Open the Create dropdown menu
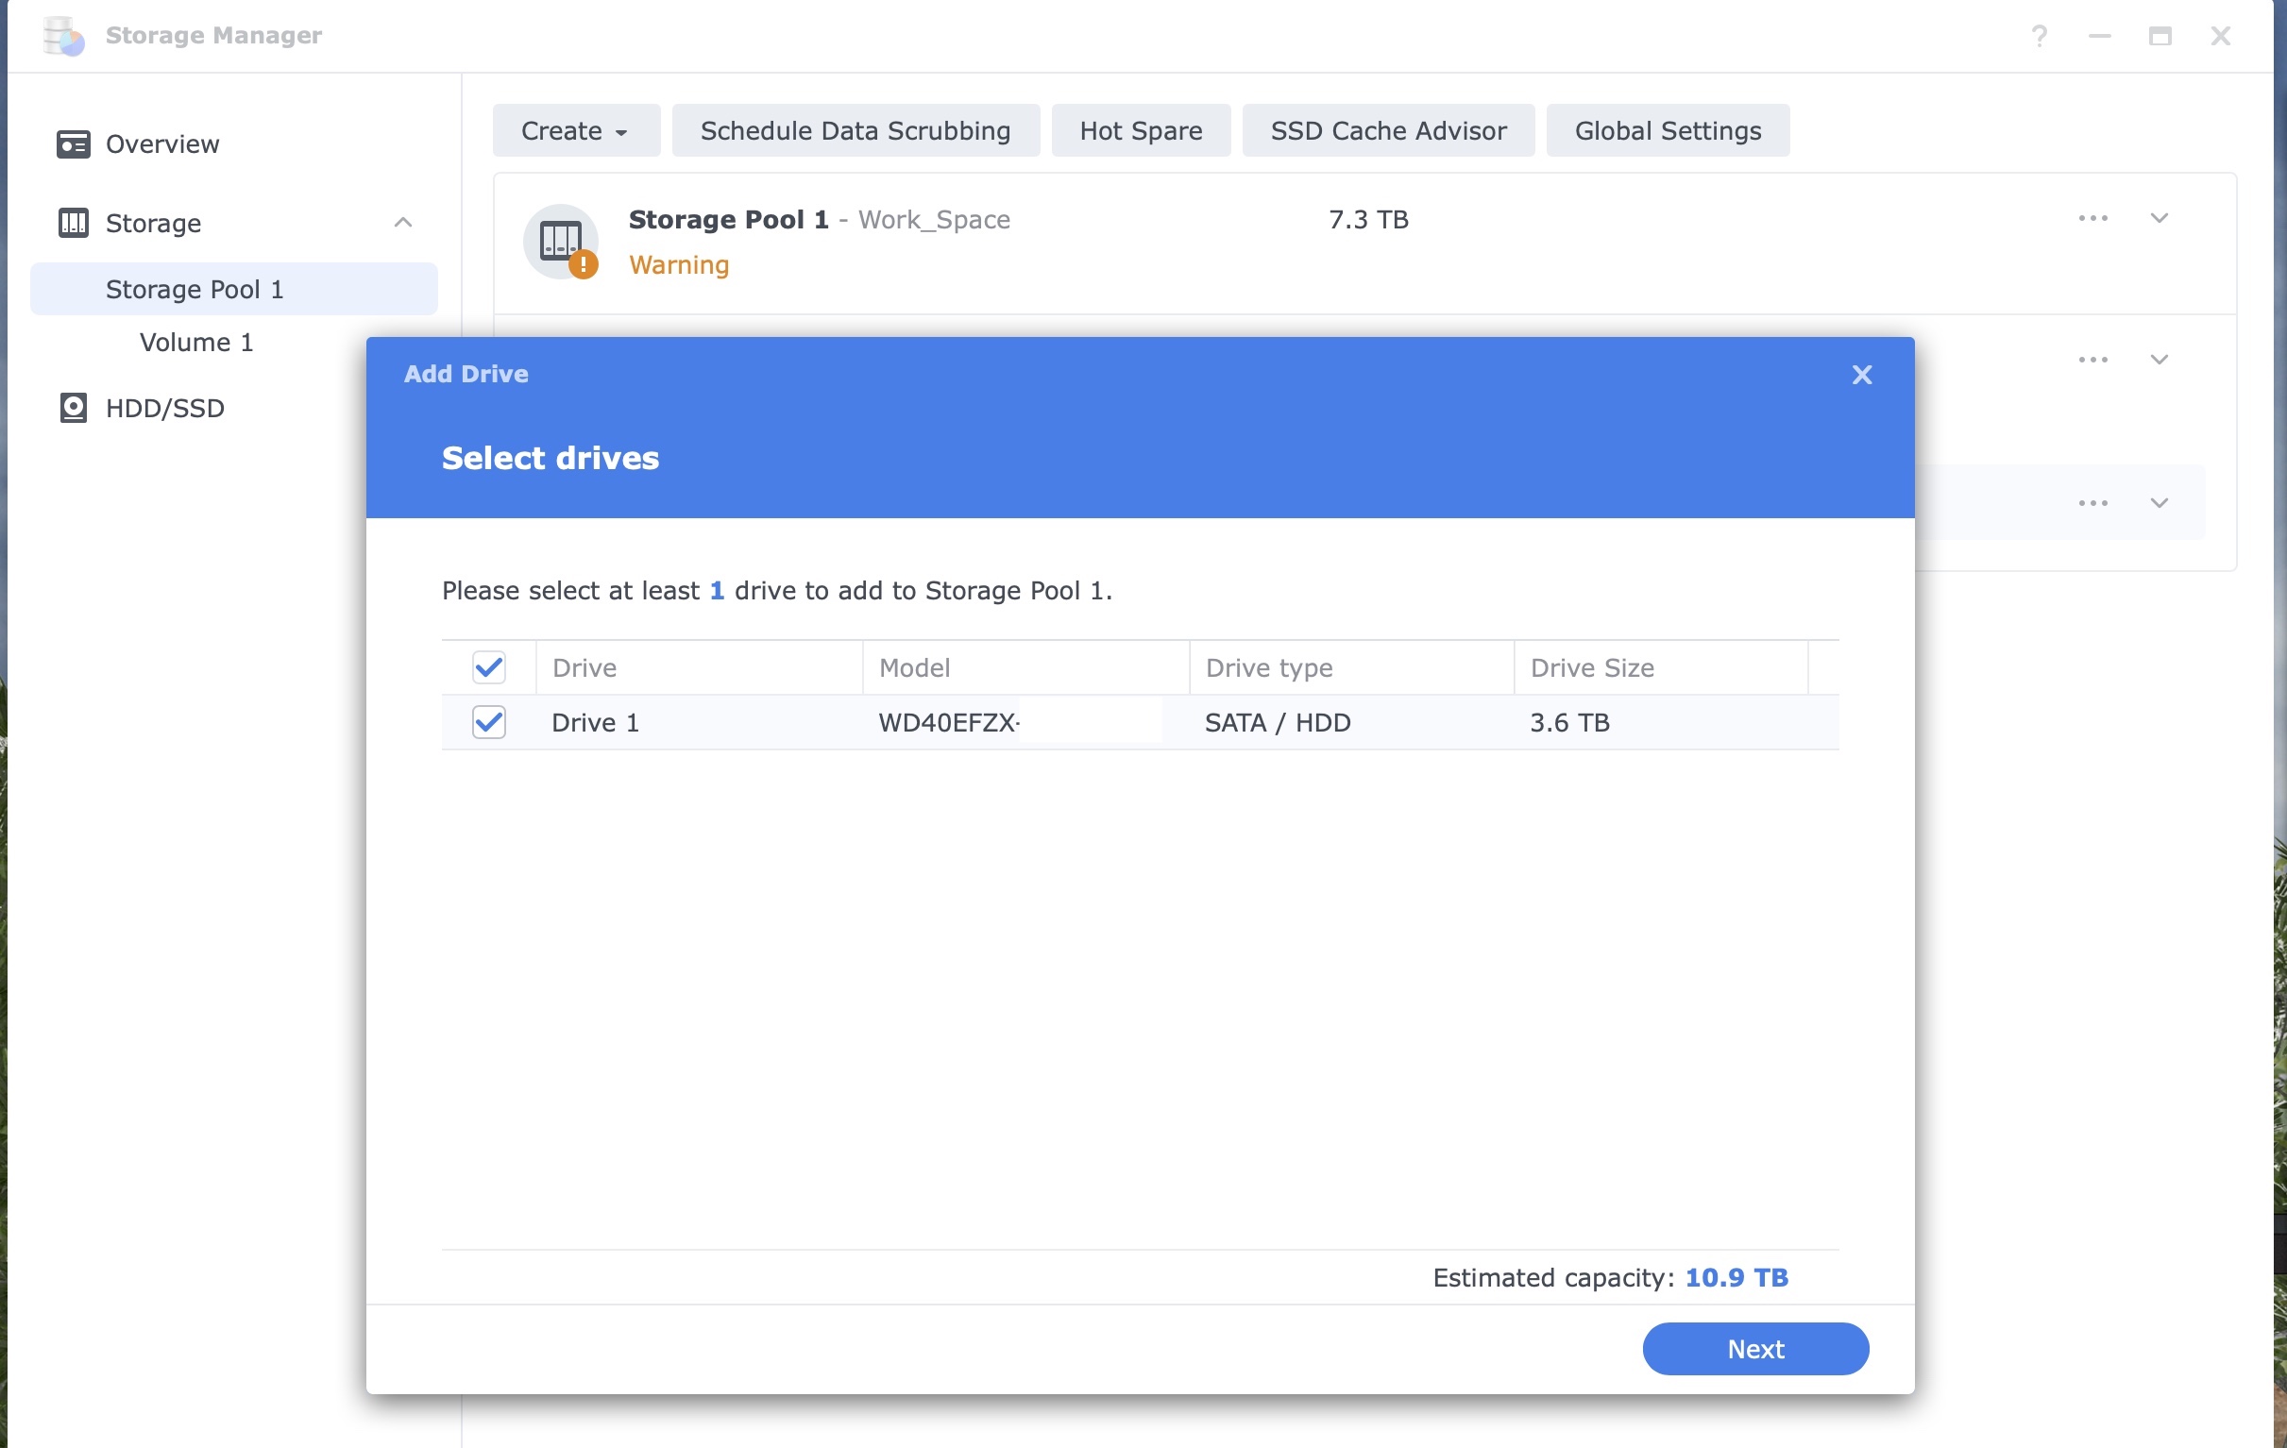 point(576,131)
